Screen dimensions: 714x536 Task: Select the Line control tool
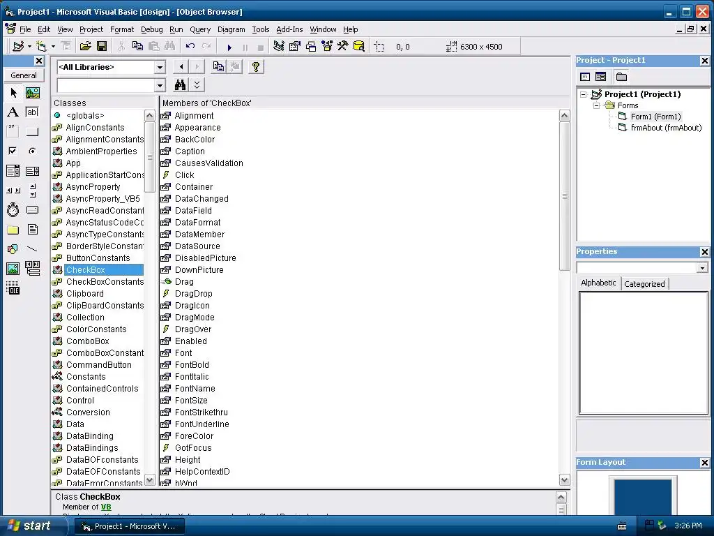pyautogui.click(x=32, y=249)
